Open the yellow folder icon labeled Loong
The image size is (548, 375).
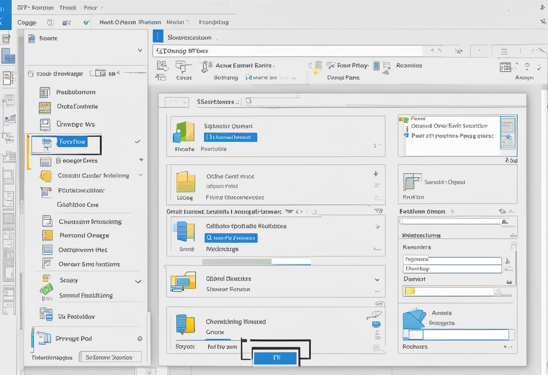click(x=185, y=182)
